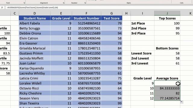Select the Bottom Scores heading cell
This screenshot has height=108, width=193.
coord(167,48)
